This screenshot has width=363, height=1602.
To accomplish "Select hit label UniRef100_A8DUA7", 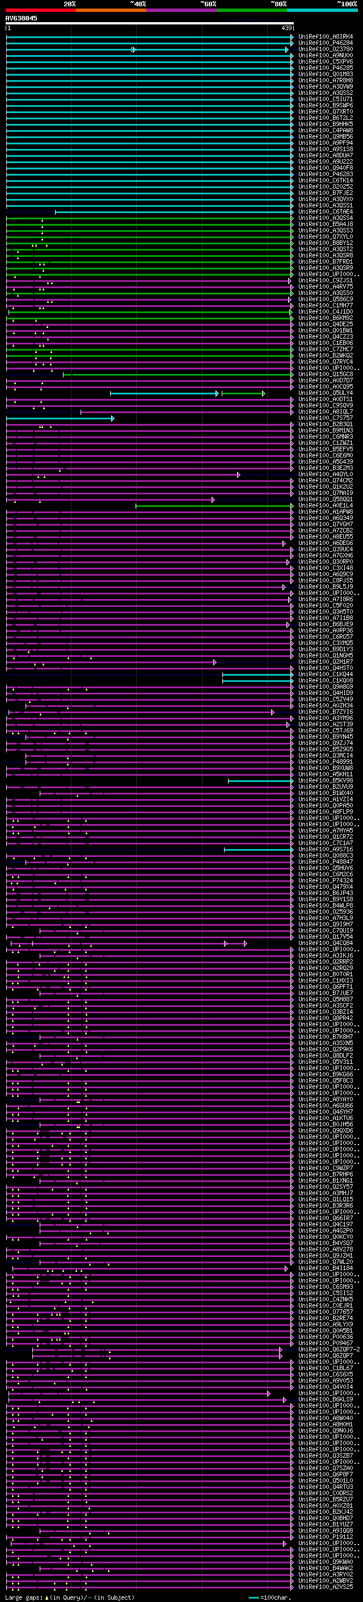I will tap(325, 156).
